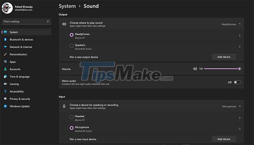Viewport: 254px width, 145px height.
Task: Open the System settings category
Action: (27, 32)
